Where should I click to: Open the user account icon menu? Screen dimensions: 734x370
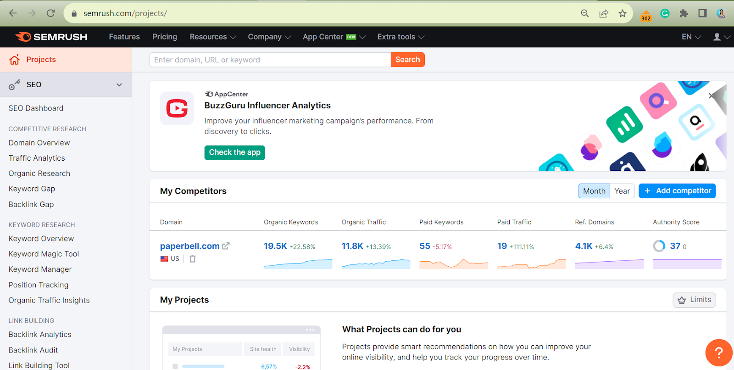(x=721, y=37)
